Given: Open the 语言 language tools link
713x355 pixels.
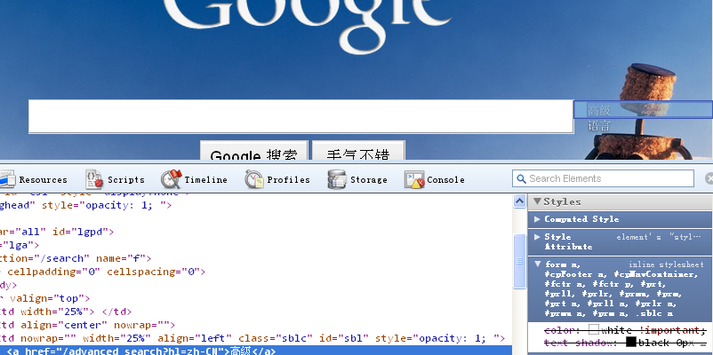Looking at the screenshot, I should pos(599,126).
